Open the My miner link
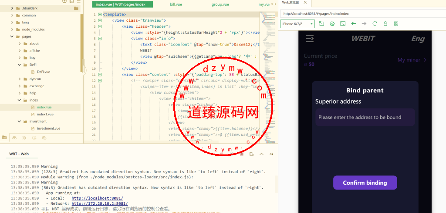Screen dimensions: 446x213 [x=412, y=60]
